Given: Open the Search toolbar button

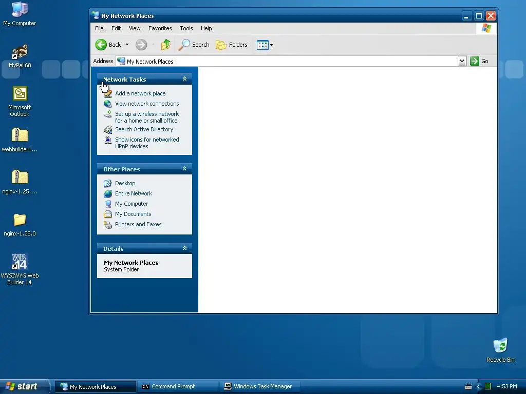Looking at the screenshot, I should point(194,45).
